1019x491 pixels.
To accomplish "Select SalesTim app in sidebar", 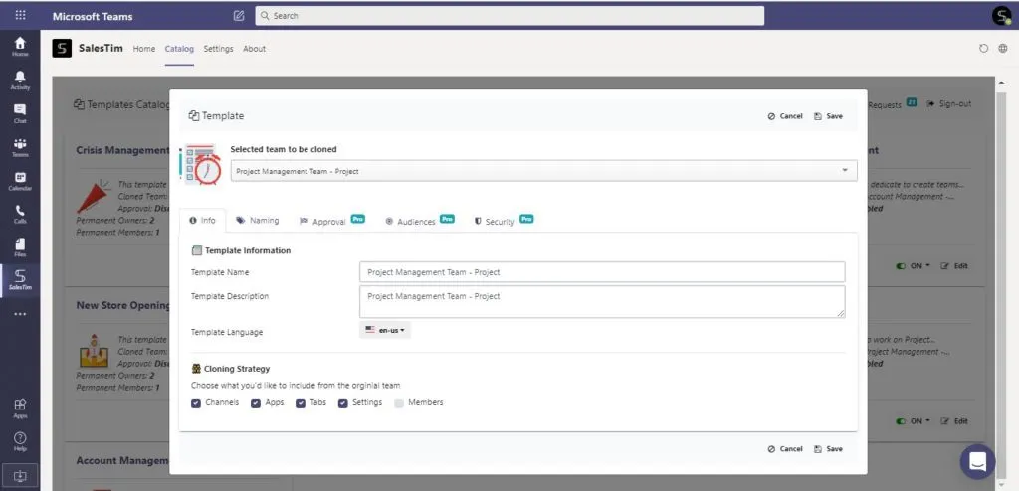I will pyautogui.click(x=20, y=280).
